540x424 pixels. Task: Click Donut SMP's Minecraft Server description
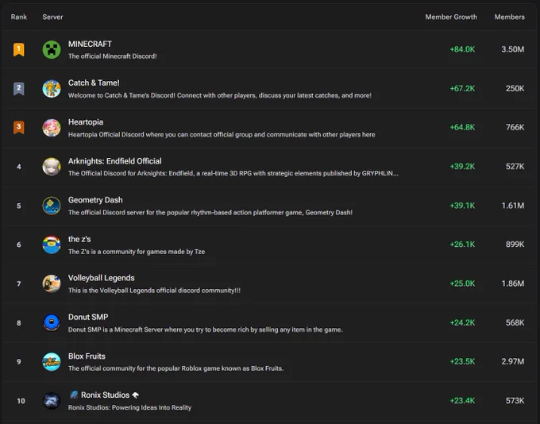click(205, 330)
